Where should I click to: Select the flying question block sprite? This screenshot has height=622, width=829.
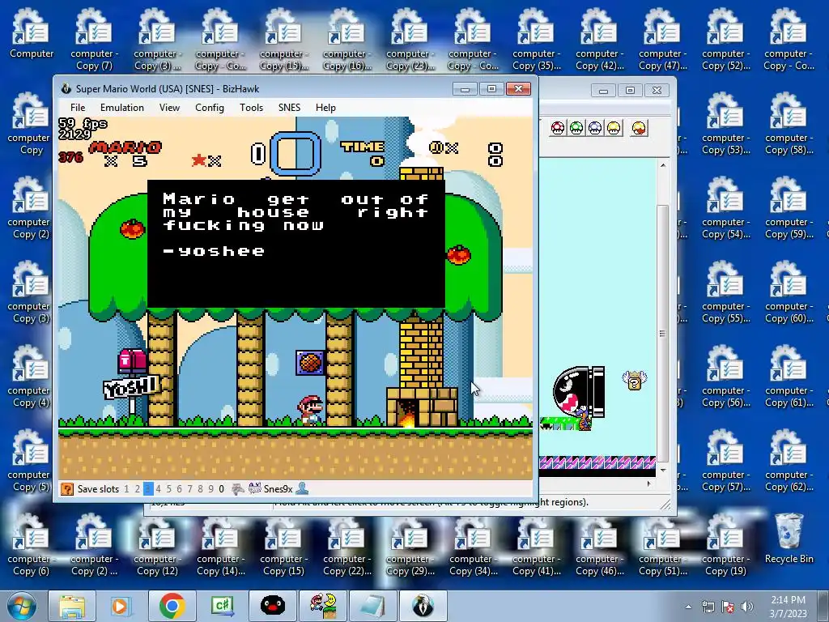click(x=635, y=381)
